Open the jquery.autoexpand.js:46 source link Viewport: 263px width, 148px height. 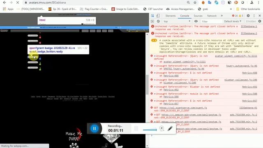pos(242,66)
